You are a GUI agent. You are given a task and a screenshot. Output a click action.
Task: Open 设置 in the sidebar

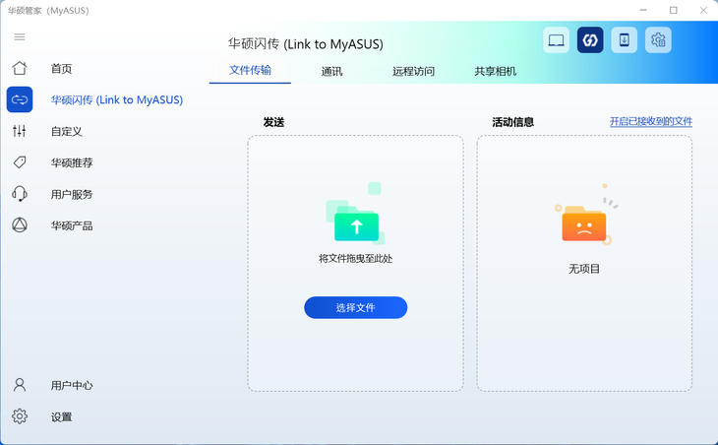(x=61, y=417)
